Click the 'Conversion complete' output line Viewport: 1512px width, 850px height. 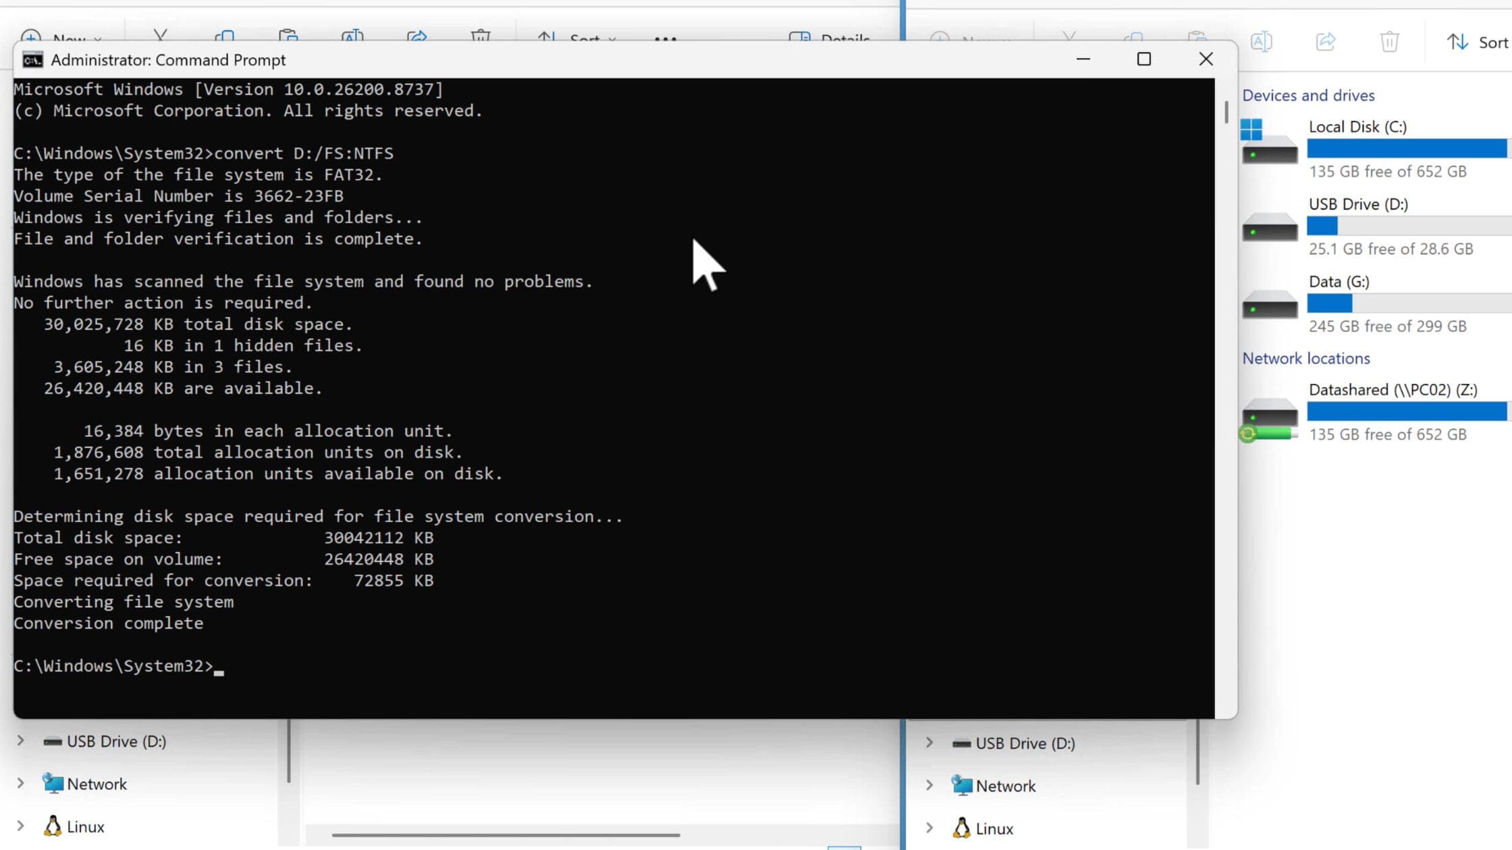tap(108, 623)
